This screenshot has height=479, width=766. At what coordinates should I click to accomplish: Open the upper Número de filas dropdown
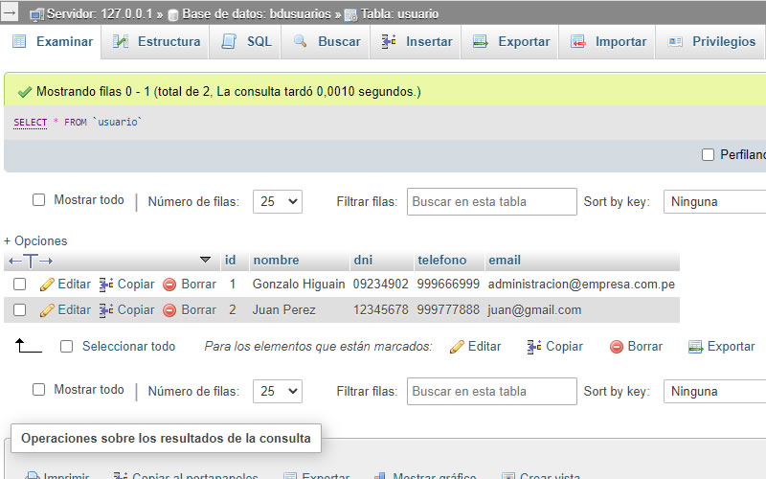pos(278,201)
